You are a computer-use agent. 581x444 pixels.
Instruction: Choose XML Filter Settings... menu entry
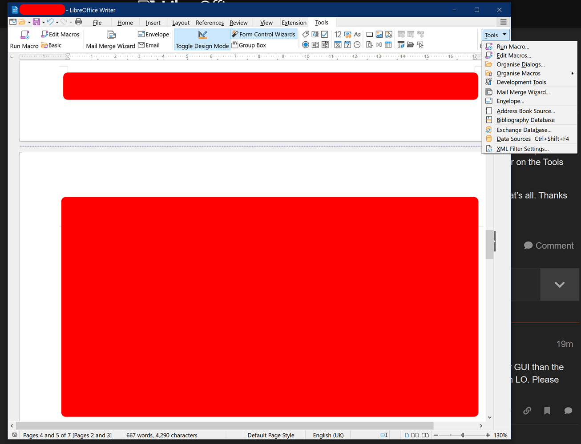pos(529,149)
